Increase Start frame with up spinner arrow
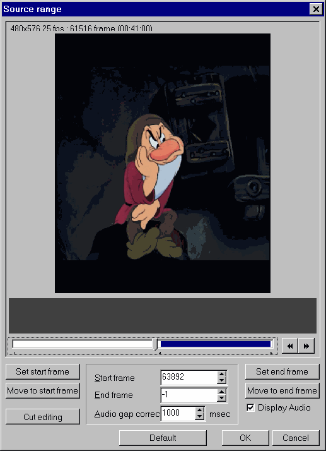This screenshot has height=451, width=326. 221,374
